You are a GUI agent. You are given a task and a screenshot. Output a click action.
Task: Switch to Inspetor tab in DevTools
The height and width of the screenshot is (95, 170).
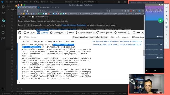(x=29, y=32)
